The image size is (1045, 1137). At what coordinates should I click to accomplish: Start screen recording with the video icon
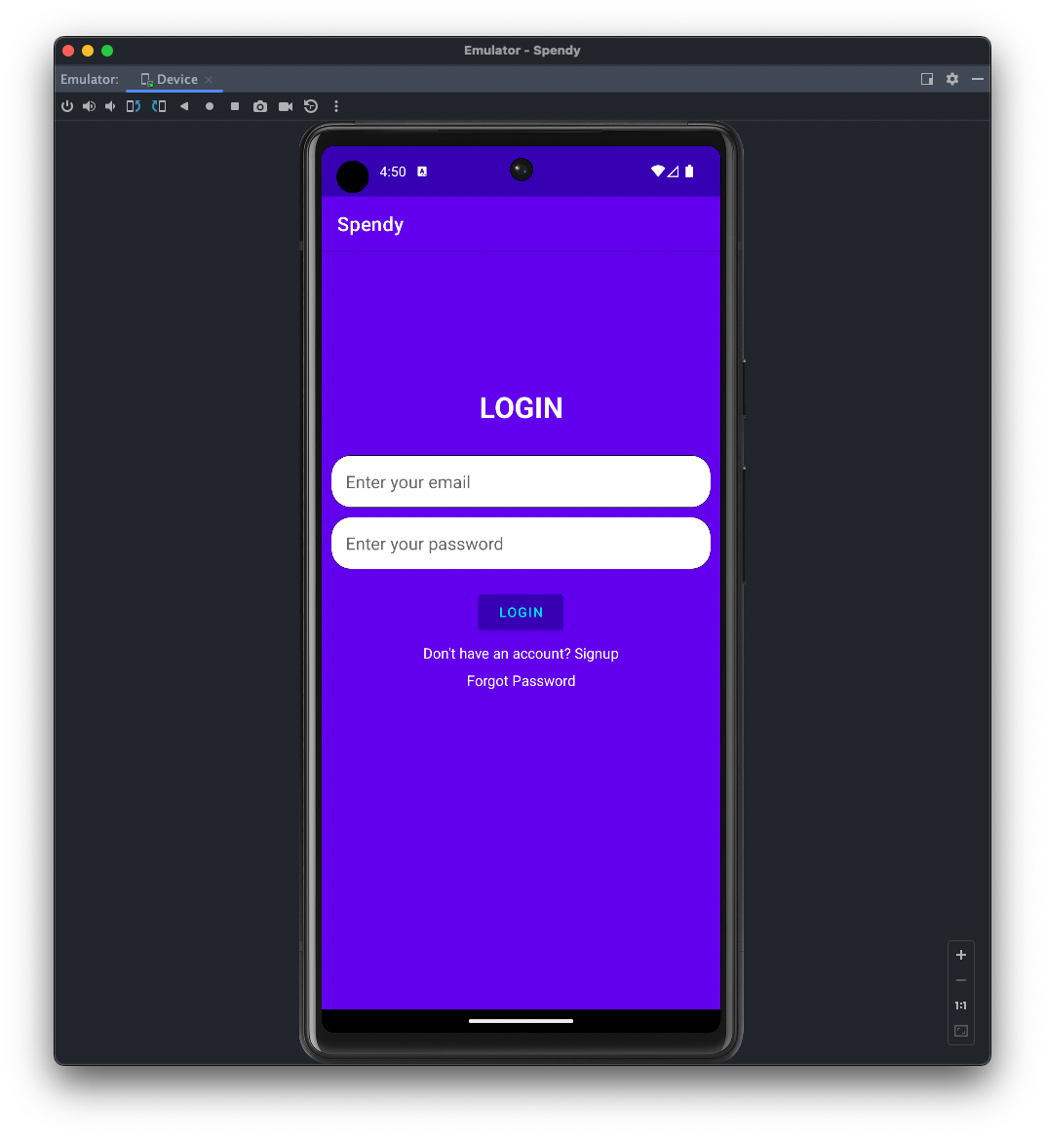(x=285, y=106)
